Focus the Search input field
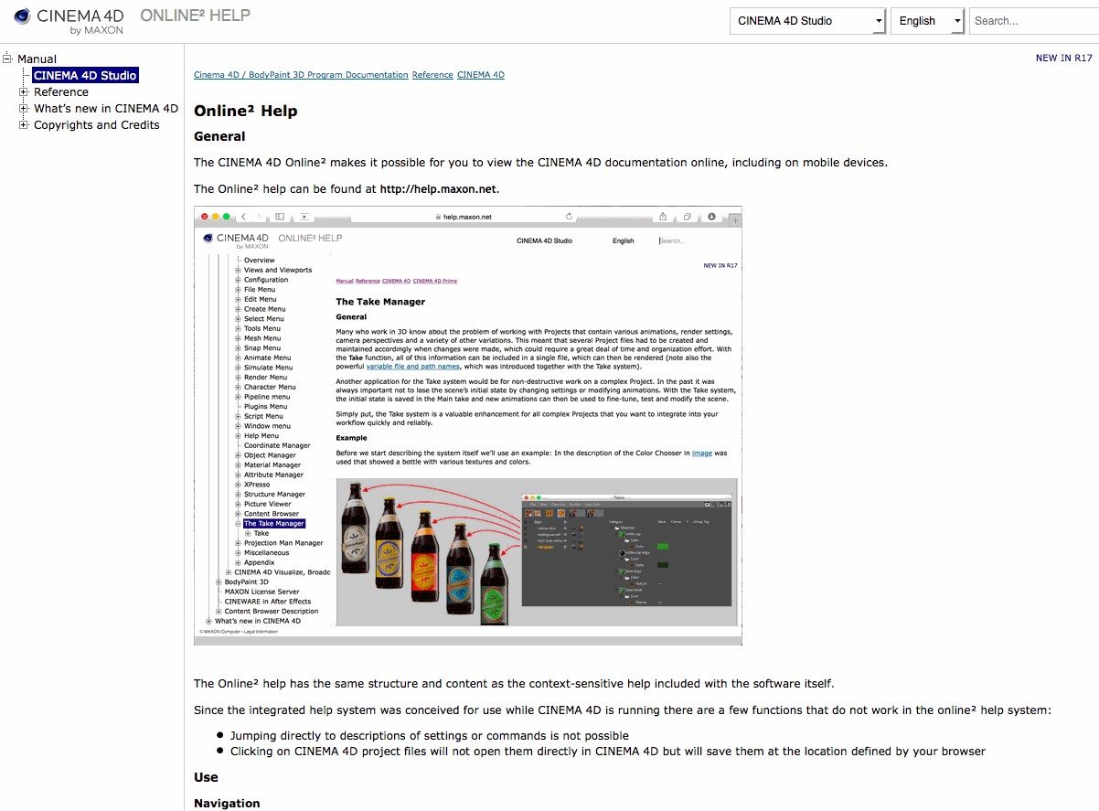1099x811 pixels. tap(1032, 21)
